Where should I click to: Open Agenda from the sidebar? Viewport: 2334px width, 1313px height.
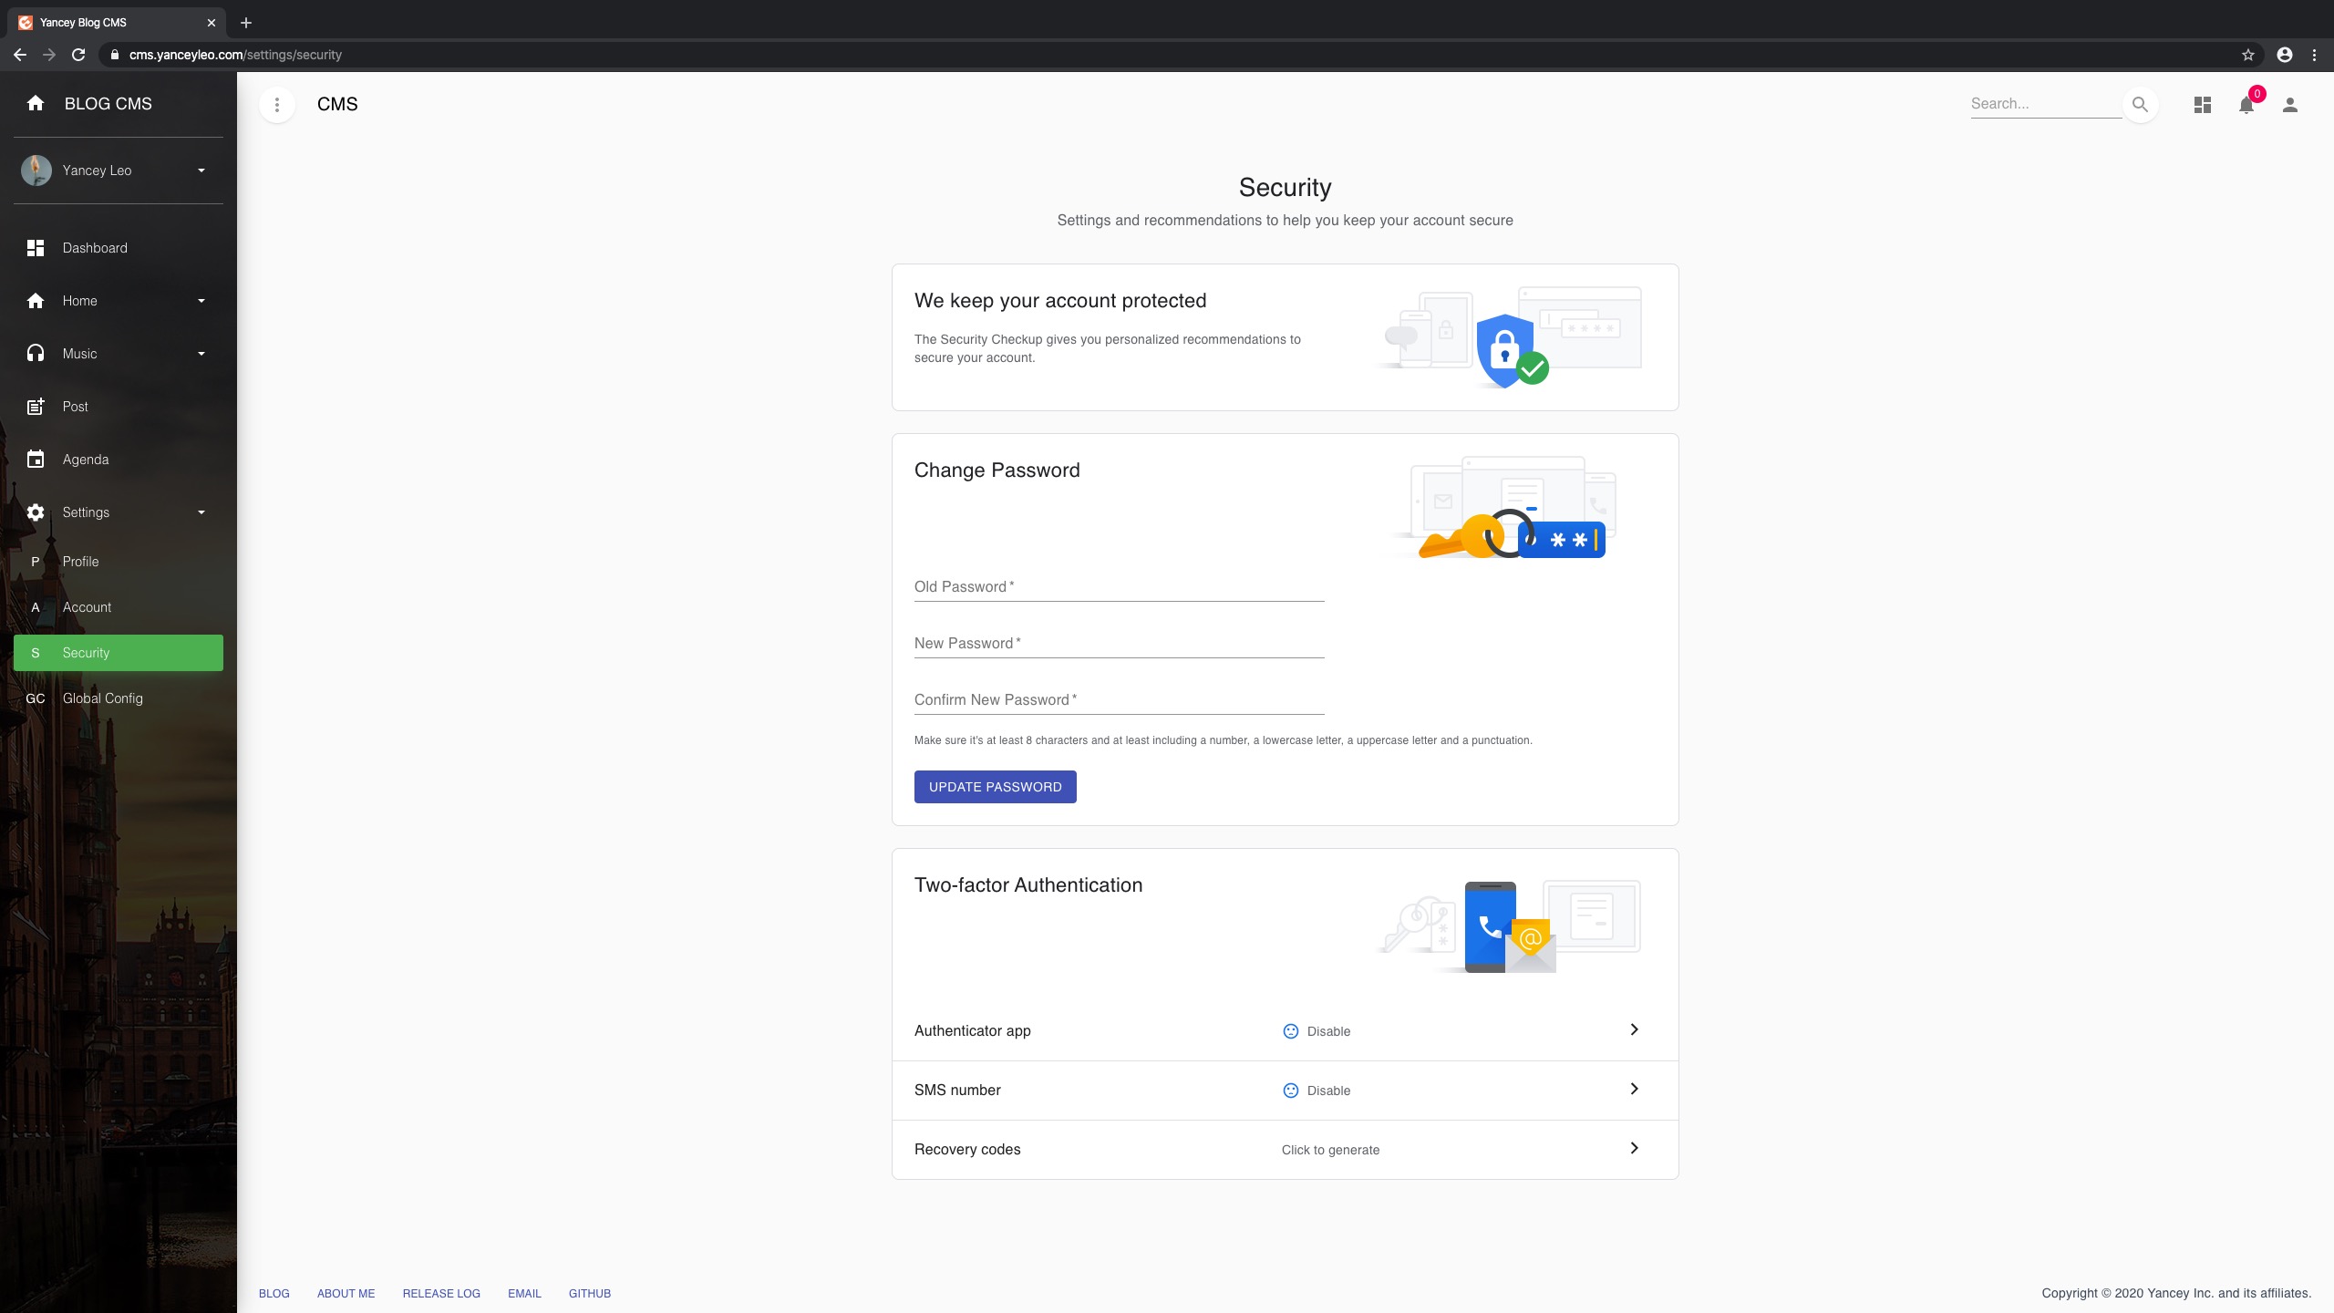pos(86,460)
